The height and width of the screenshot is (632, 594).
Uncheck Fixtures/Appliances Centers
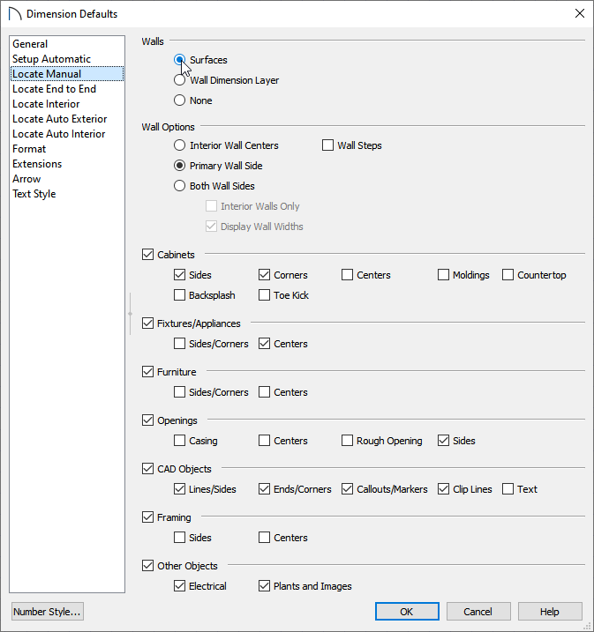(x=264, y=344)
